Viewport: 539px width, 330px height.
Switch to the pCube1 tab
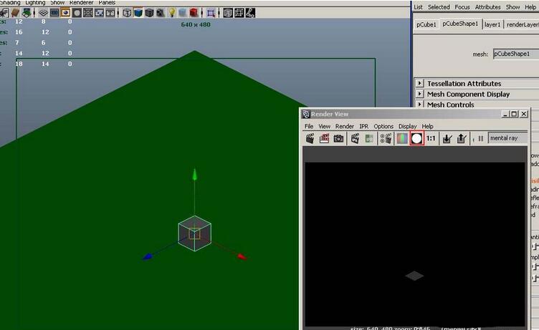click(426, 24)
